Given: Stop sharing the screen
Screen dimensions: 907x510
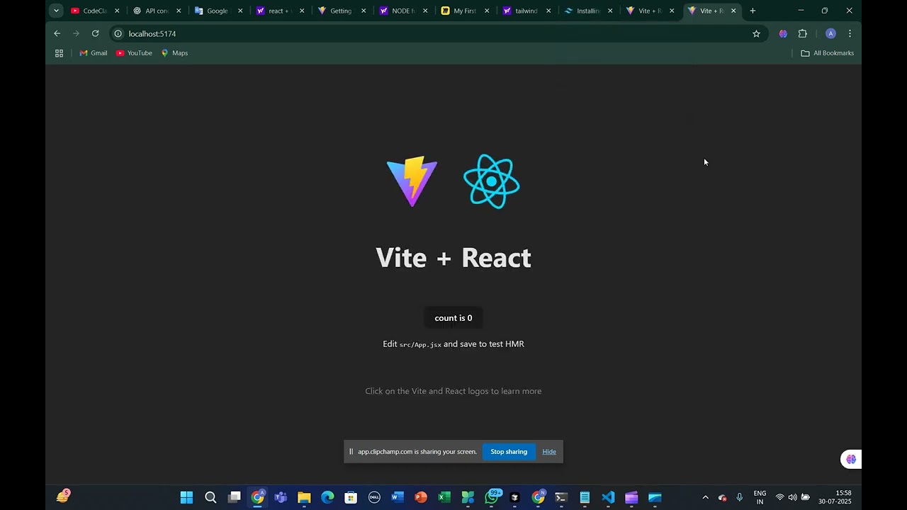Looking at the screenshot, I should [x=509, y=452].
